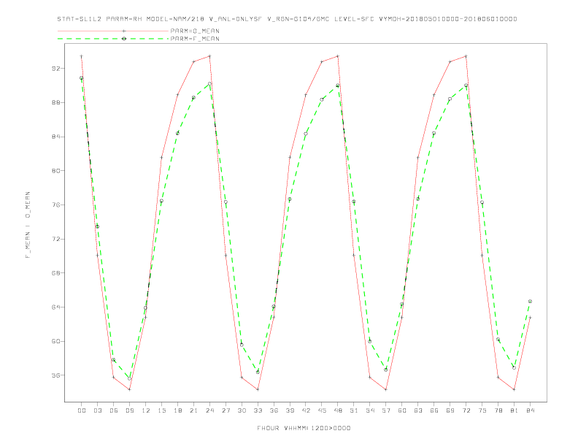Click the F_MEAN | O_MEAN y-axis label
Screen dimensions: 578x447
click(28, 225)
